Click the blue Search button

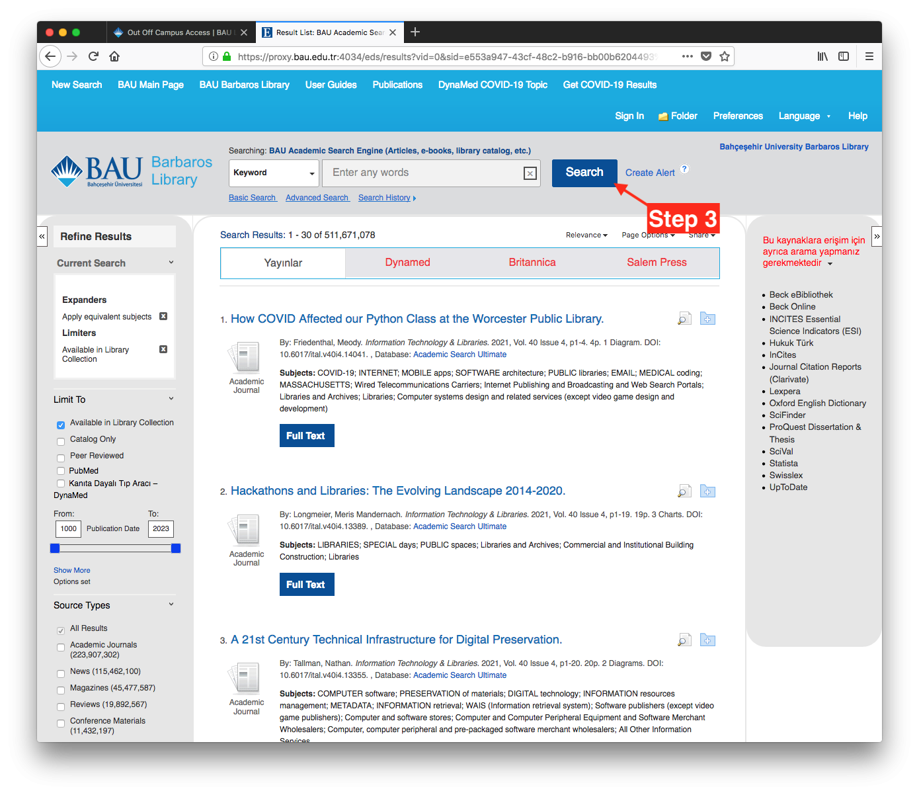click(x=584, y=173)
